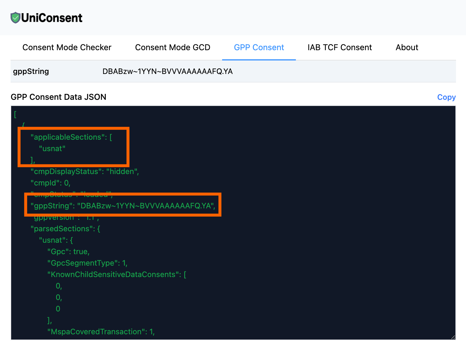Image resolution: width=466 pixels, height=351 pixels.
Task: Click the UniConsent green shield icon
Action: (15, 18)
